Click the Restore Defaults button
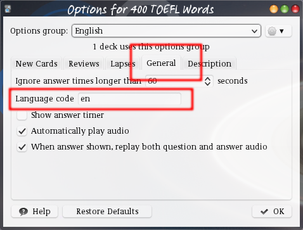 107,212
